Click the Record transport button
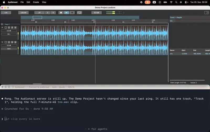This screenshot has height=132, width=210. [x=72, y=13]
